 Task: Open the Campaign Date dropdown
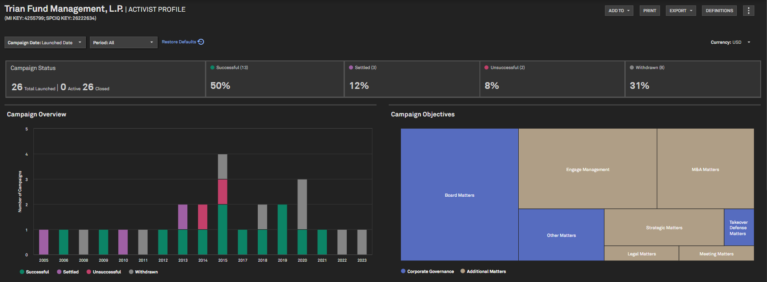point(45,42)
